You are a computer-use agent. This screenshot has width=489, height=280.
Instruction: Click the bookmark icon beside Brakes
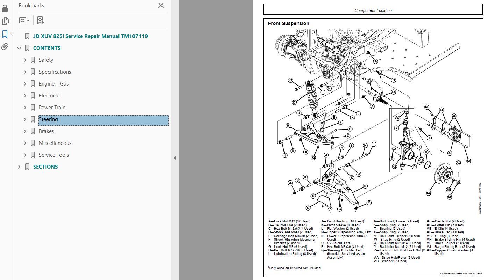pyautogui.click(x=33, y=131)
